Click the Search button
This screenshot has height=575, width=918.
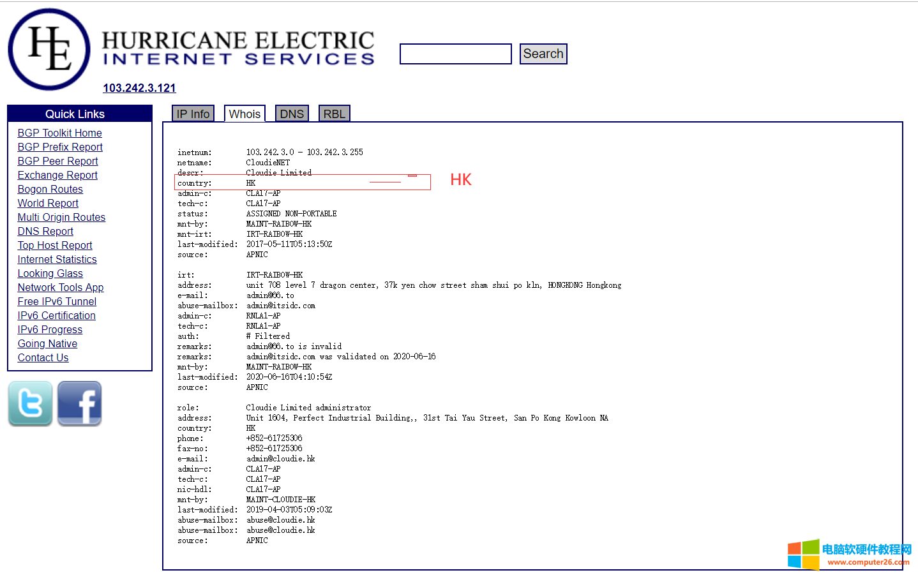point(543,54)
